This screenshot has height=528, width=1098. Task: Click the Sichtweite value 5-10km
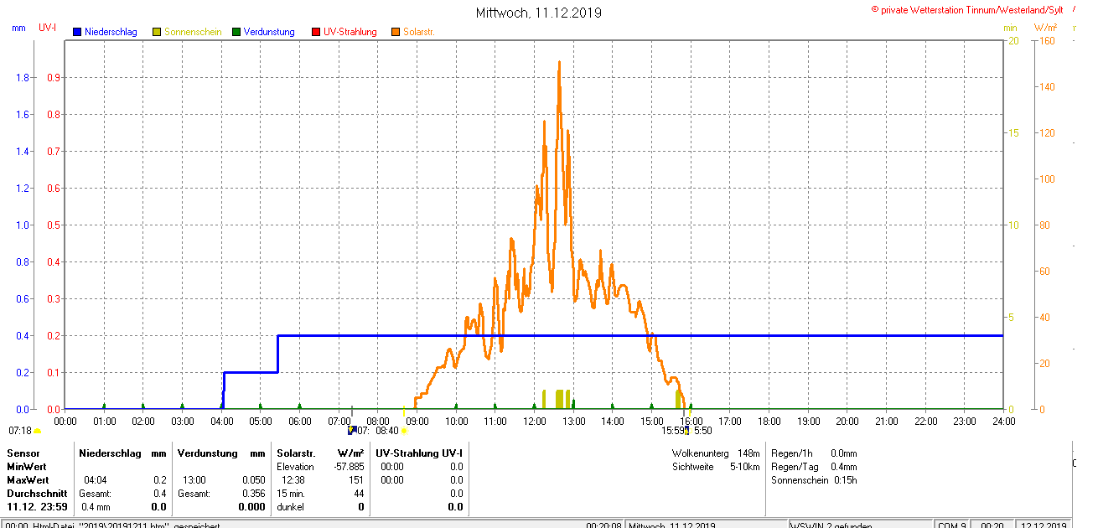point(745,467)
